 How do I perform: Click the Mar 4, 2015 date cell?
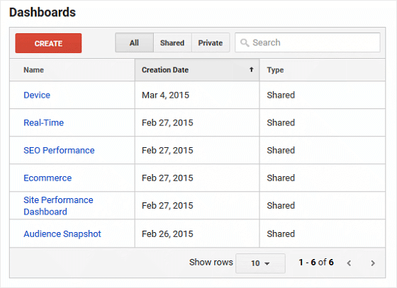click(166, 96)
